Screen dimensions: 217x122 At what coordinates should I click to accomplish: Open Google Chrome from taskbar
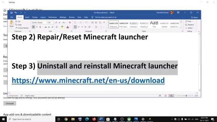coord(66,119)
